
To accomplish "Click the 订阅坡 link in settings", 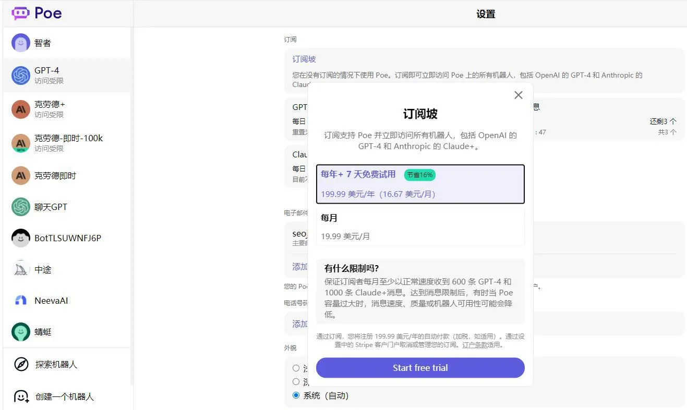I will 304,59.
